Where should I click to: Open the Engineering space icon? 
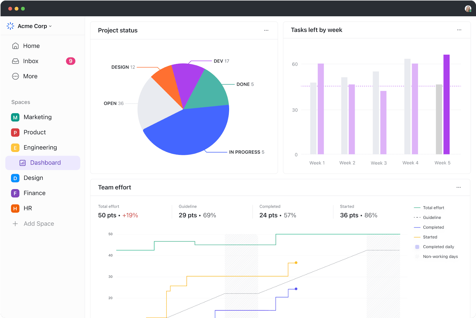pos(15,147)
